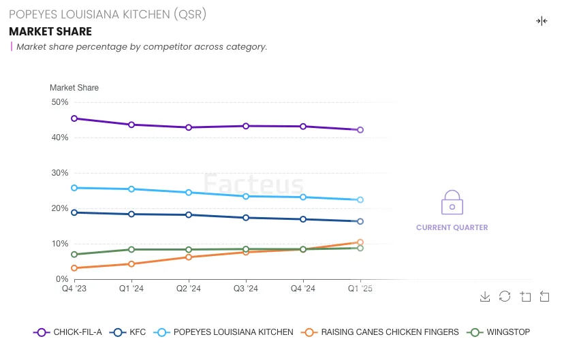The height and width of the screenshot is (354, 564).
Task: Click Chick-fil-A data point for Q4 '23
Action: point(74,118)
